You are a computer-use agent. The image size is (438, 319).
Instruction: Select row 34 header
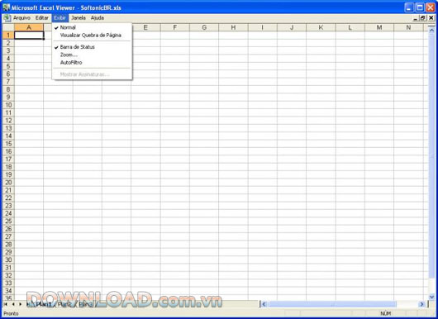tap(8, 291)
